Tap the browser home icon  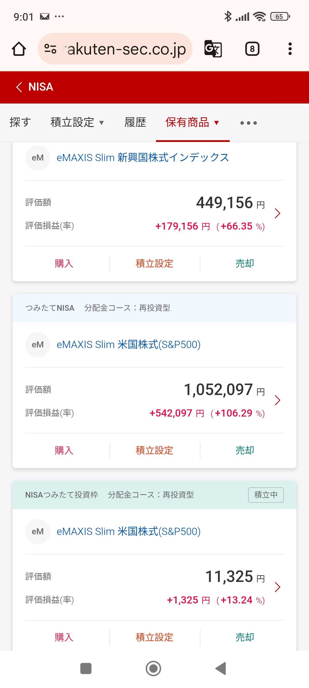[19, 49]
